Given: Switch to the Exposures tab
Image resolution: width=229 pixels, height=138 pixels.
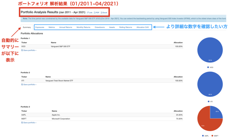Looking at the screenshot, I should (40, 27).
